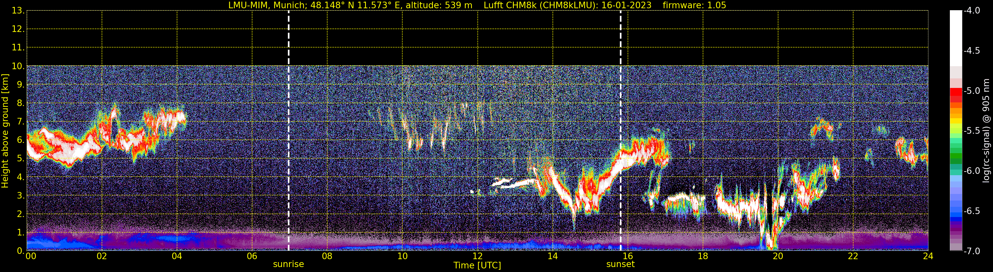Viewport: 993px width, 272px height.
Task: Click the y-axis tick label '2.'
Action: [x=20, y=214]
